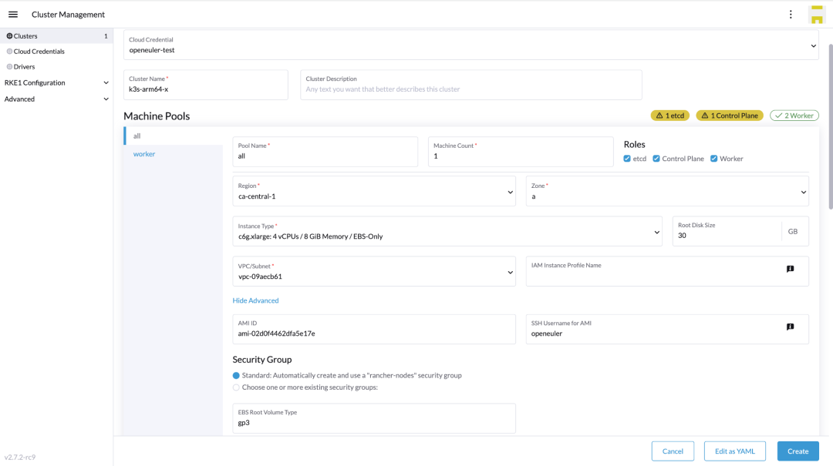The height and width of the screenshot is (466, 833).
Task: Open the hamburger navigation menu
Action: tap(13, 15)
